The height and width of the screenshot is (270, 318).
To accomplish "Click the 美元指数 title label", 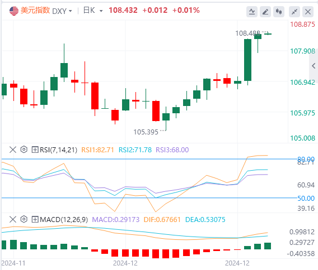I will (35, 10).
